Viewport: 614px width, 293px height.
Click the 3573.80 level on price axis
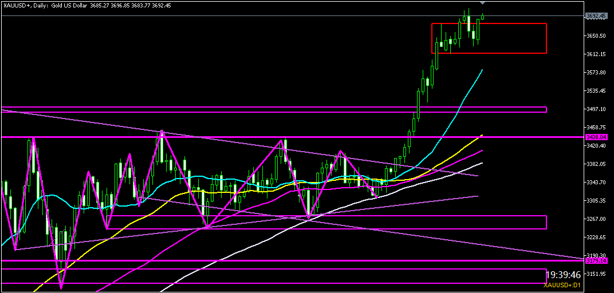(596, 73)
